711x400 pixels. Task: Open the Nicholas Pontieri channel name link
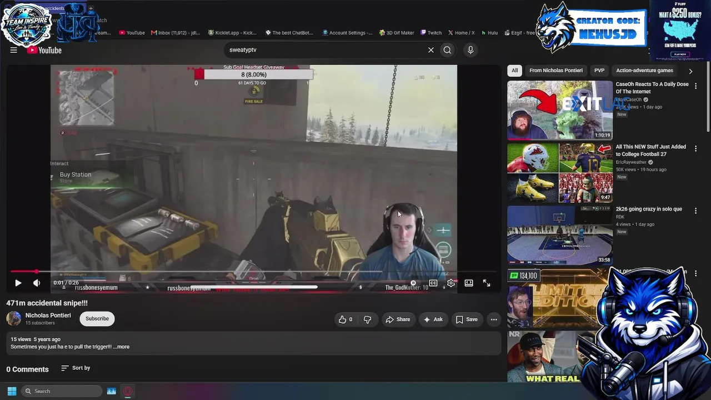(x=48, y=316)
